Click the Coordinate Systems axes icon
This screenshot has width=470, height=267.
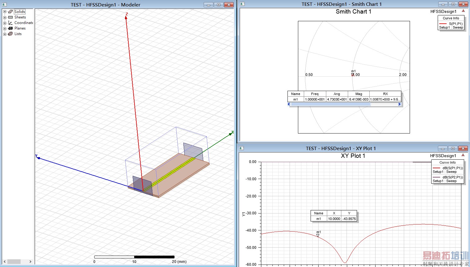click(x=10, y=23)
